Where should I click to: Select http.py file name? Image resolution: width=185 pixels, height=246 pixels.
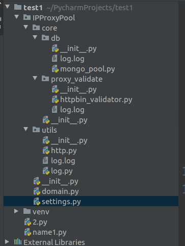[x=64, y=151]
